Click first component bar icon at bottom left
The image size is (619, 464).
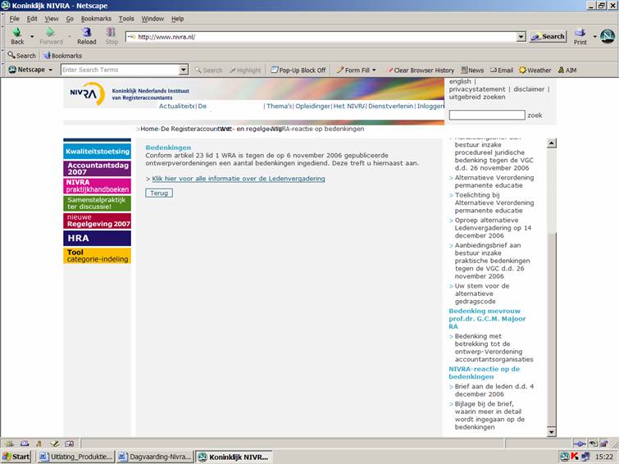coord(9,444)
